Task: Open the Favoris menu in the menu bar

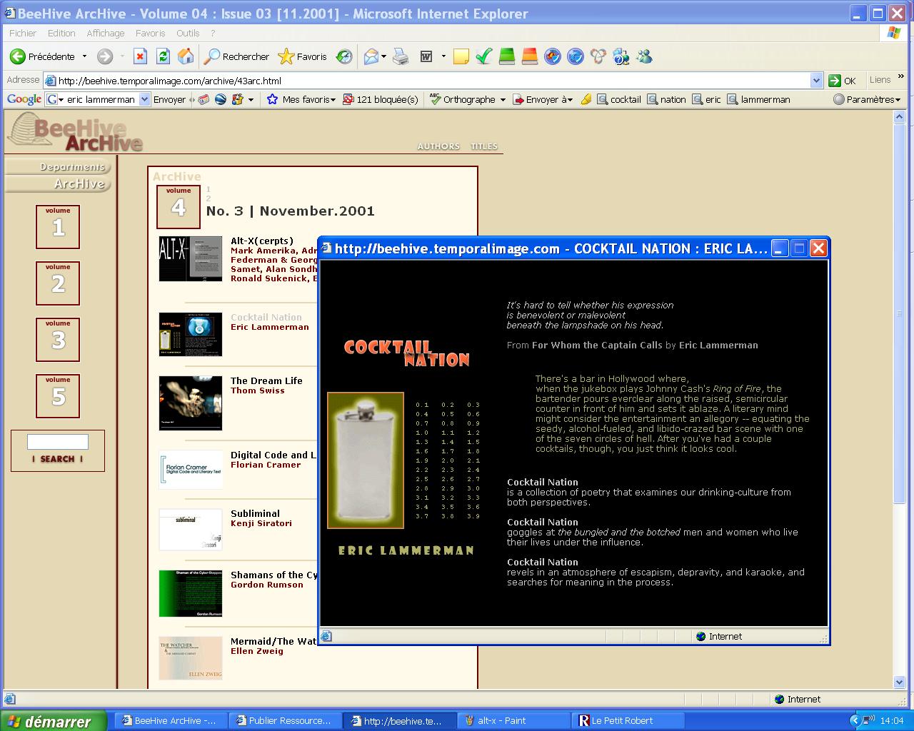Action: [150, 33]
